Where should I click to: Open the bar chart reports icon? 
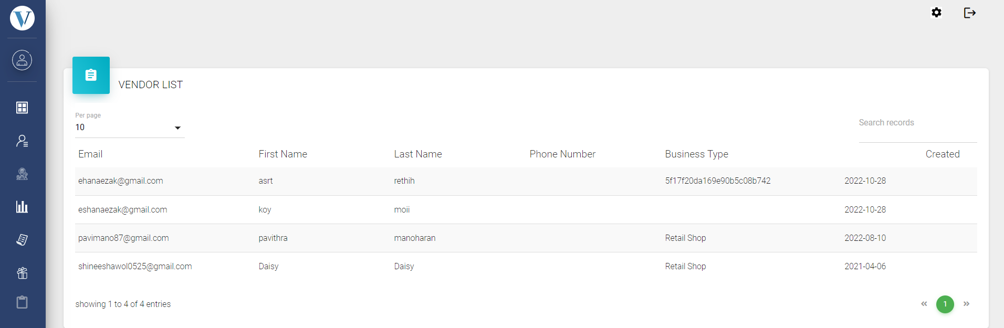22,207
